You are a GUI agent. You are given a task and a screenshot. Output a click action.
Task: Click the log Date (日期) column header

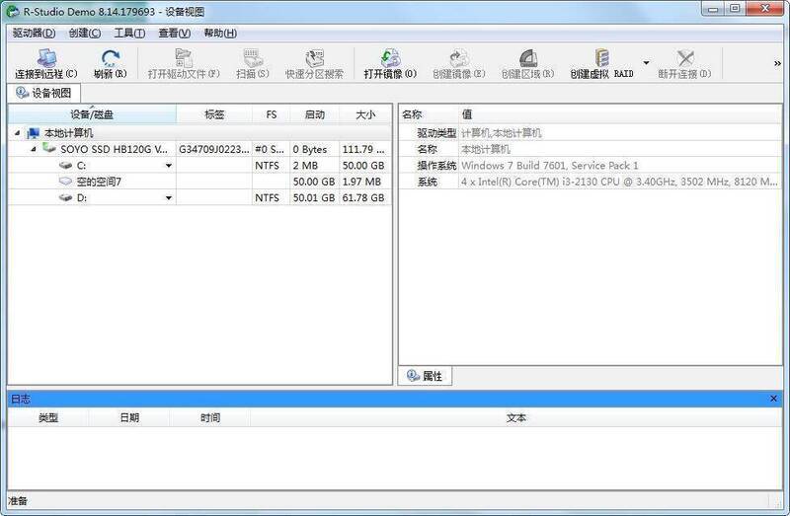[129, 418]
